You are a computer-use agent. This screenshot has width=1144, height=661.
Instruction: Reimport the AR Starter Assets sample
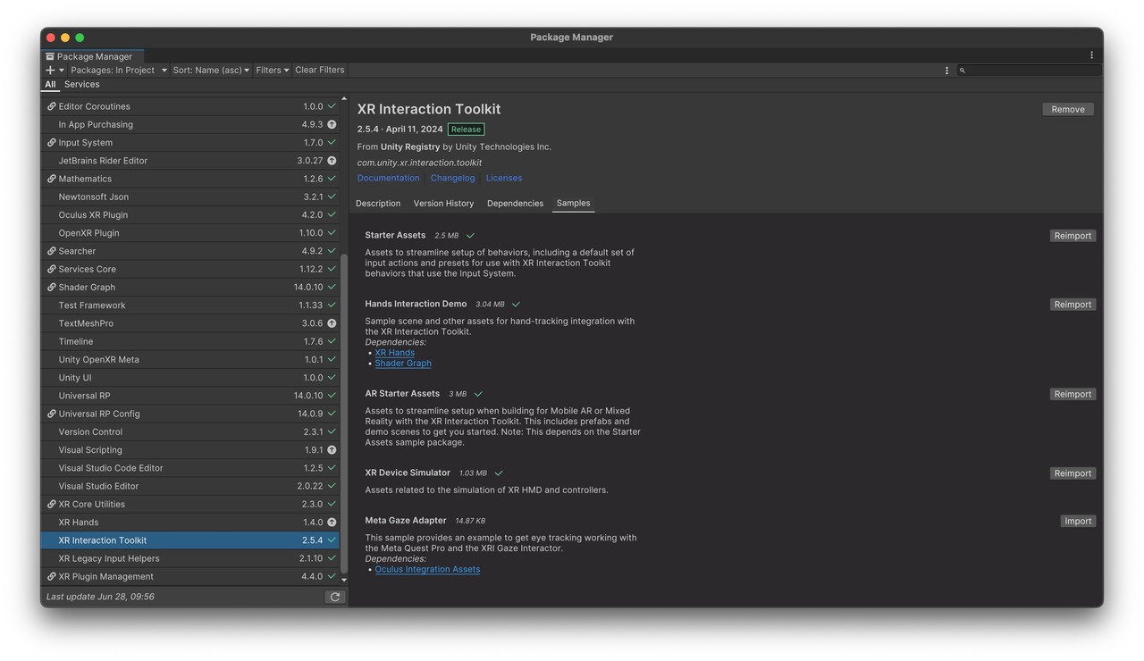1072,394
